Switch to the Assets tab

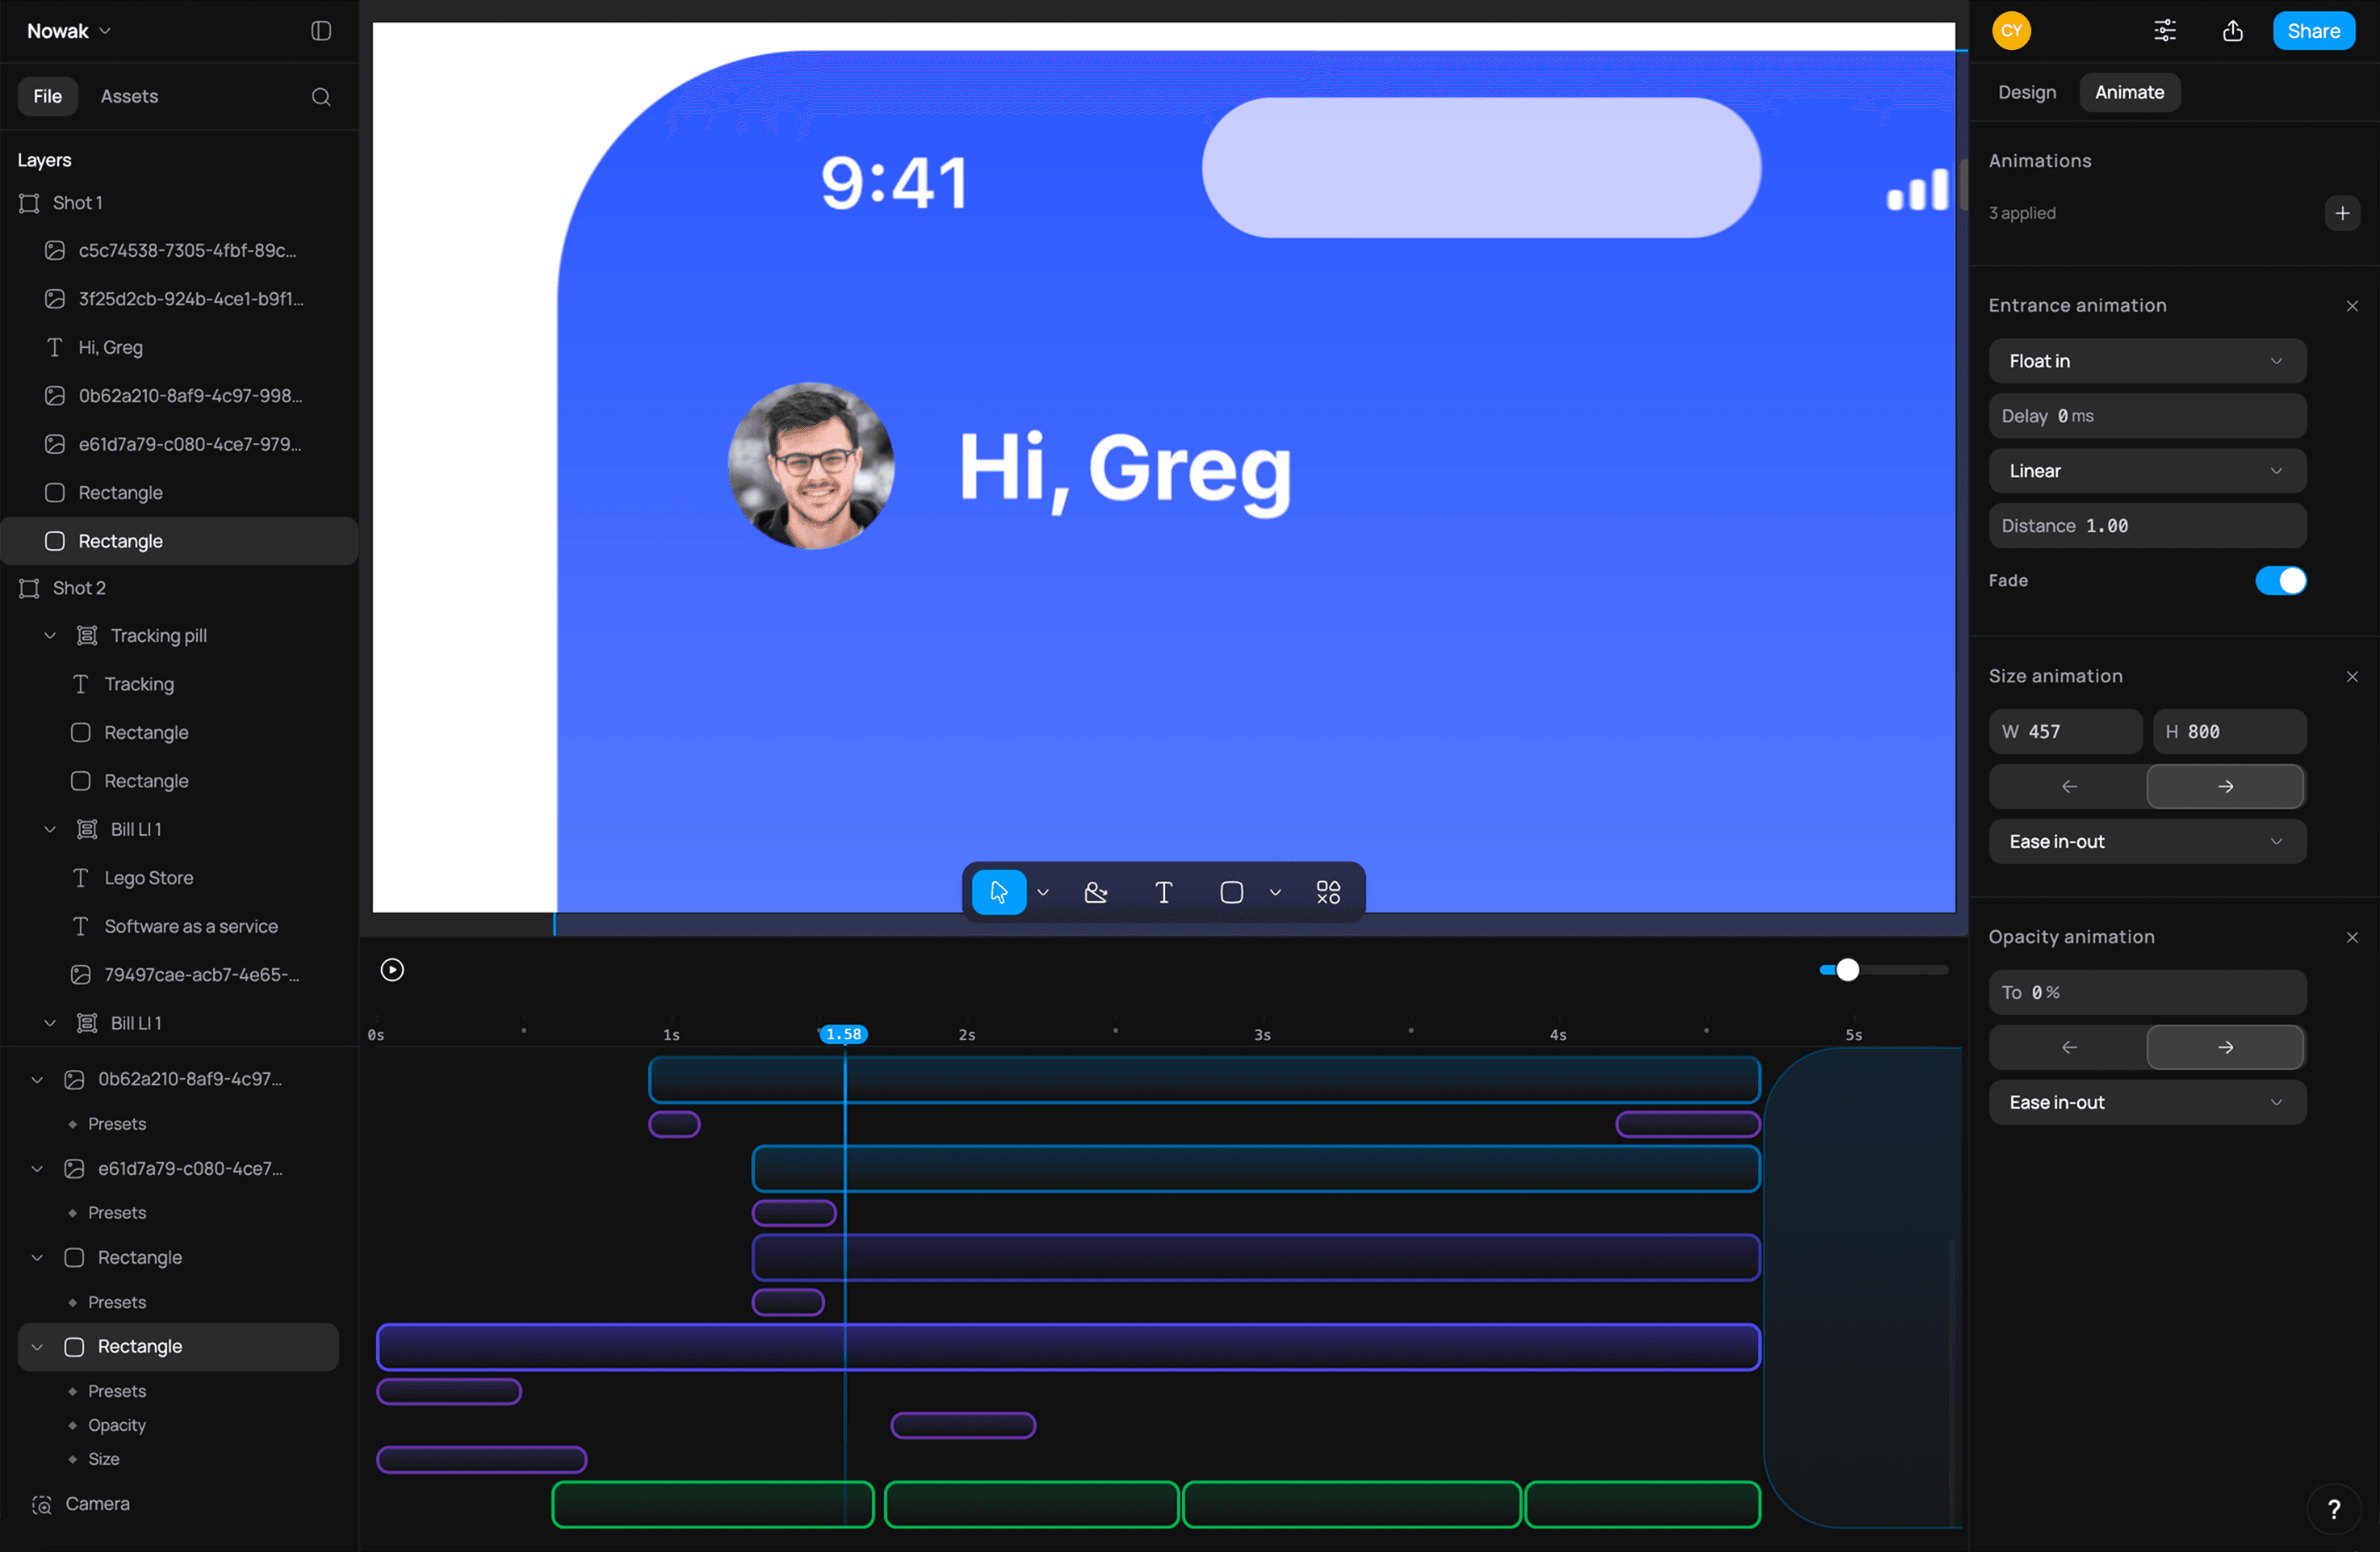pos(129,97)
